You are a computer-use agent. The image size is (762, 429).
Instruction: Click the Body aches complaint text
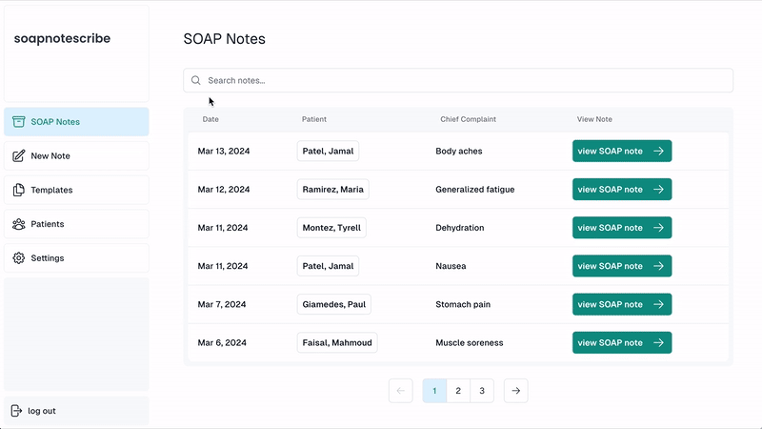pos(459,151)
